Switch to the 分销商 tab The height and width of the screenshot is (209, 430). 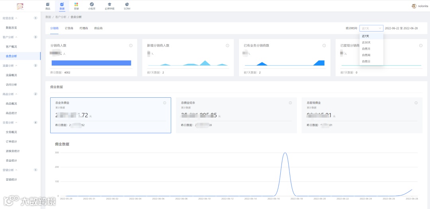[x=54, y=28]
